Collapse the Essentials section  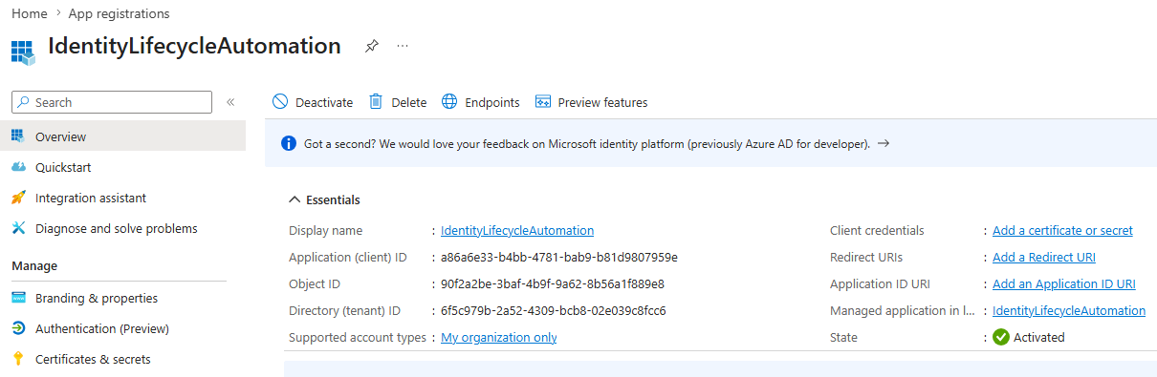(324, 199)
